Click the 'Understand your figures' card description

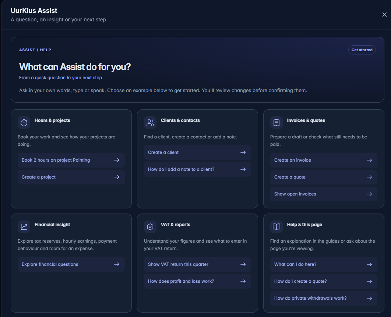pos(195,245)
